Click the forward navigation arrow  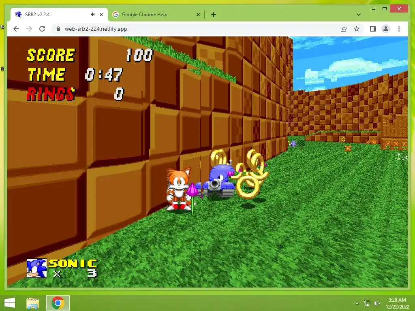click(29, 29)
